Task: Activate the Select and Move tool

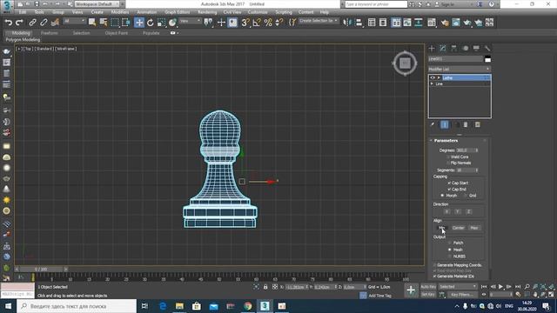Action: (x=139, y=23)
